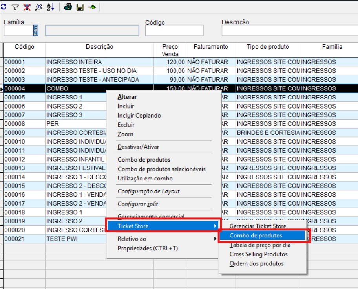Select row 000001 INGRESSO INTEIRA
Screen dimensions: 358x289
74,62
